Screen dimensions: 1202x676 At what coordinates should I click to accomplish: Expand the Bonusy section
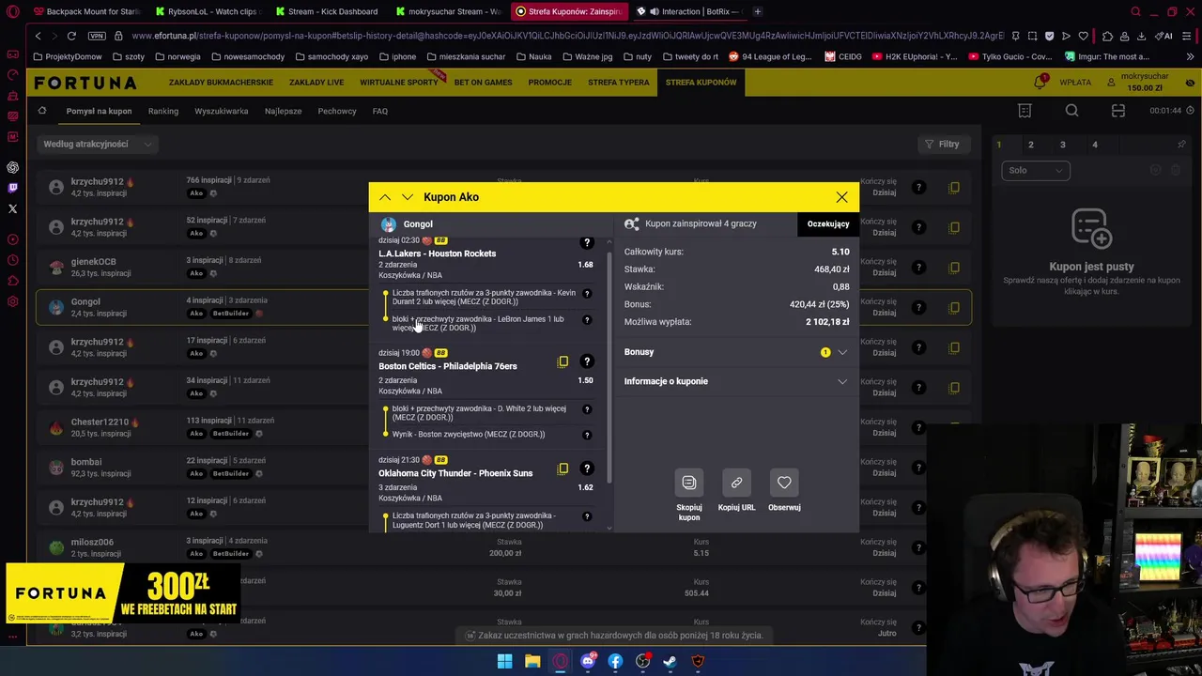[736, 352]
